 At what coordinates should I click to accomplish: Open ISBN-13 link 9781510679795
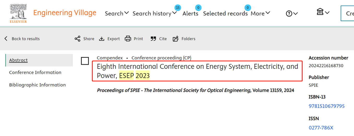coord(327,106)
